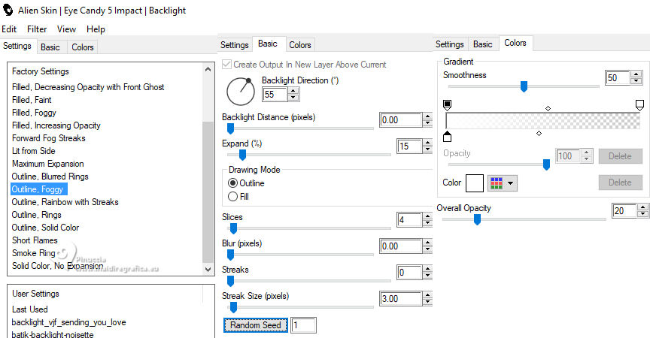Viewport: 650px width, 338px height.
Task: Open the color swatch dropdown arrow
Action: click(510, 183)
